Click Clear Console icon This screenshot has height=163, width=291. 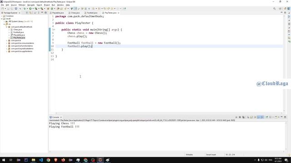click(248, 117)
